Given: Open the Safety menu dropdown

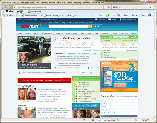Looking at the screenshot, I should [135, 15].
